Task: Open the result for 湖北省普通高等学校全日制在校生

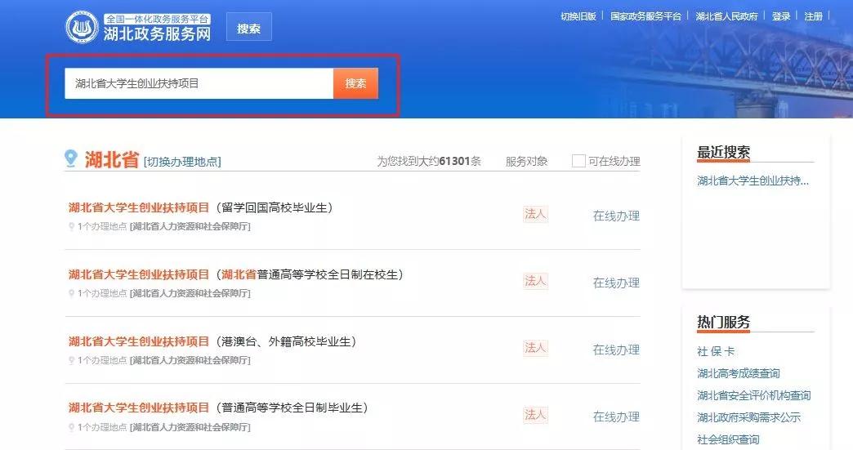Action: tap(235, 274)
